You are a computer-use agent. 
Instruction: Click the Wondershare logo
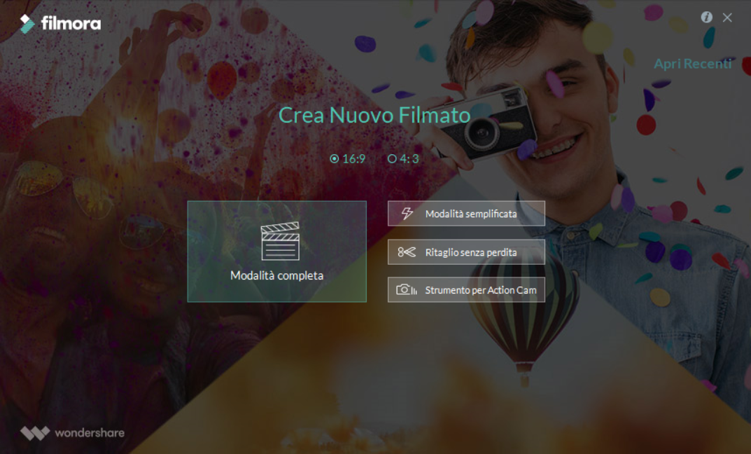coord(72,433)
